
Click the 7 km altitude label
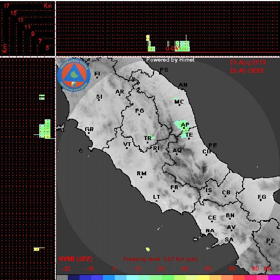tap(40, 41)
